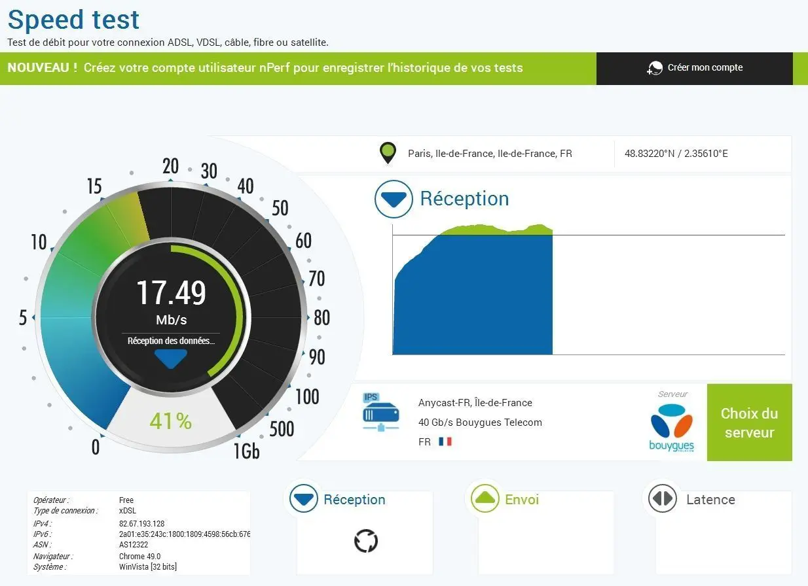Select the Latence results panel

pos(724,532)
